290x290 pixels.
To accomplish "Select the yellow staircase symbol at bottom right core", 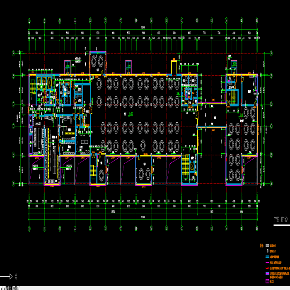I will (186, 165).
